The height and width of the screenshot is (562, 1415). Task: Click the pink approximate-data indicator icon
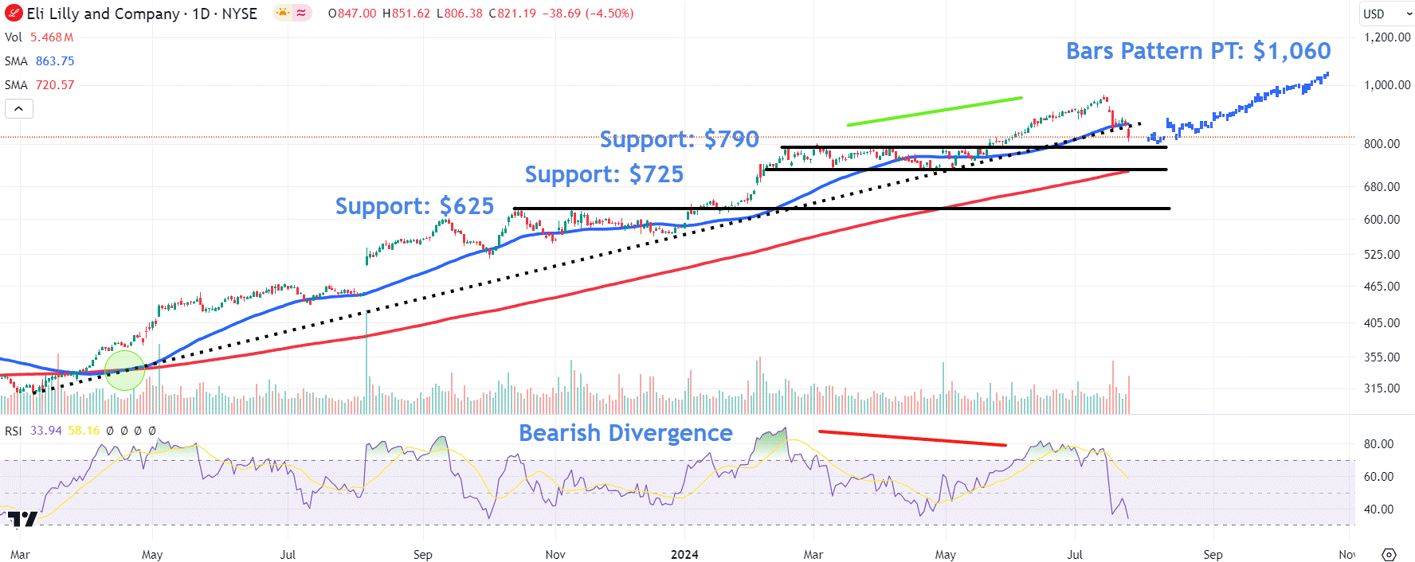pyautogui.click(x=302, y=13)
